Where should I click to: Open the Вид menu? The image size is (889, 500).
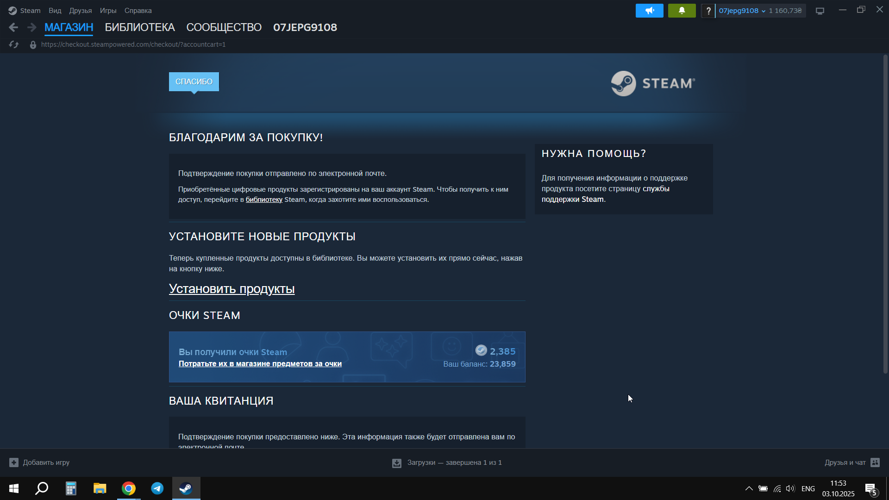click(x=55, y=11)
